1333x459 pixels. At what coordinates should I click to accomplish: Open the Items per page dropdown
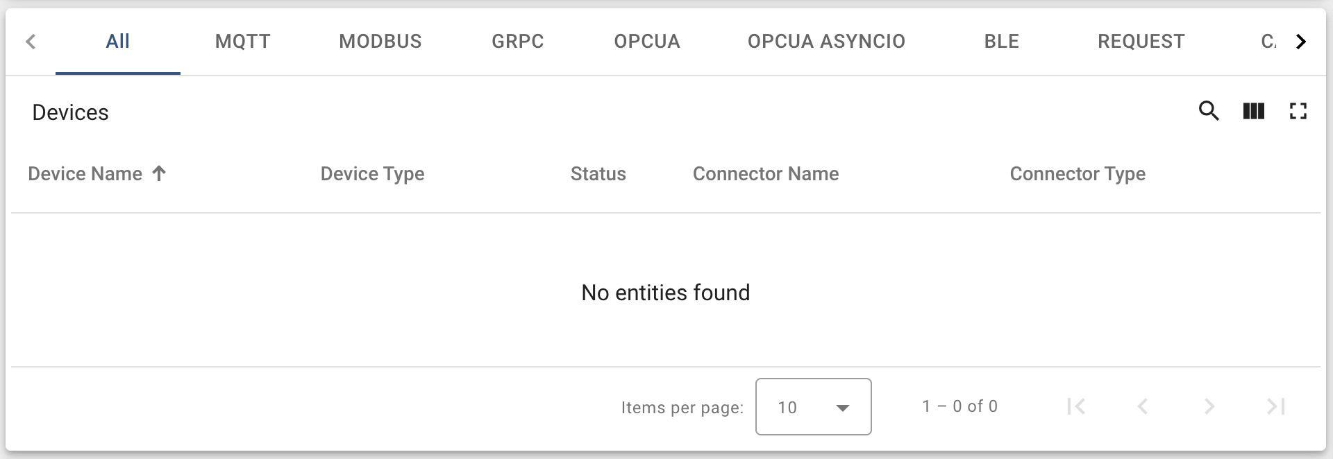pyautogui.click(x=813, y=406)
